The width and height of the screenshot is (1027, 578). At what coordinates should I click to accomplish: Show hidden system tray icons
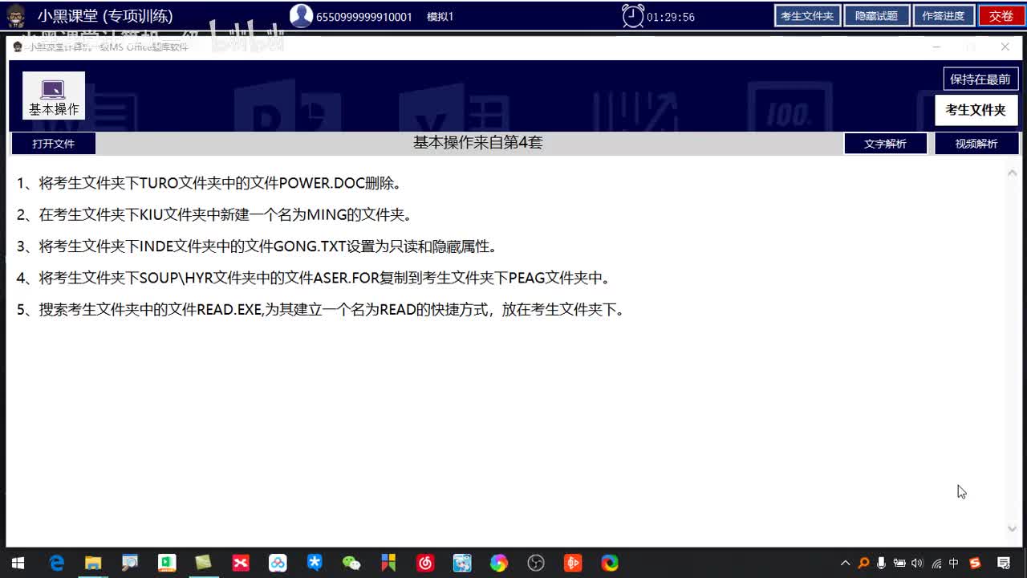[846, 564]
